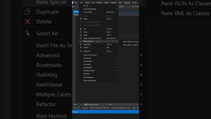Switch to Node.js Interactive Window tab
The width and height of the screenshot is (211, 119).
[x=100, y=108]
